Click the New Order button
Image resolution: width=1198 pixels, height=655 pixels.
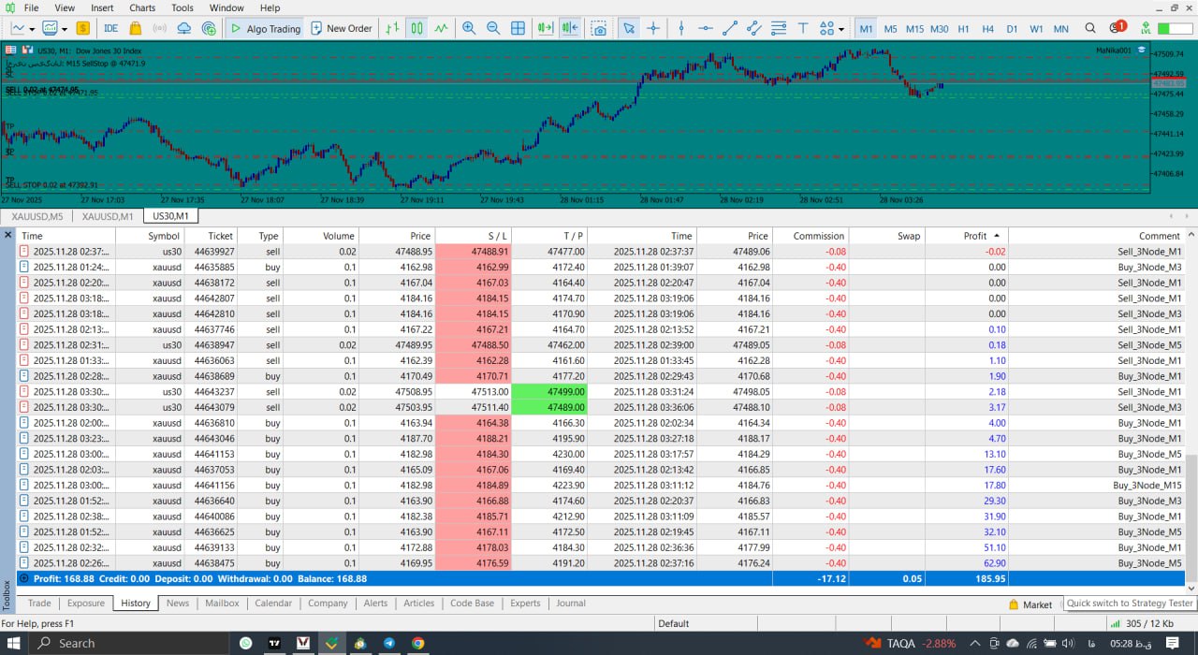tap(342, 28)
